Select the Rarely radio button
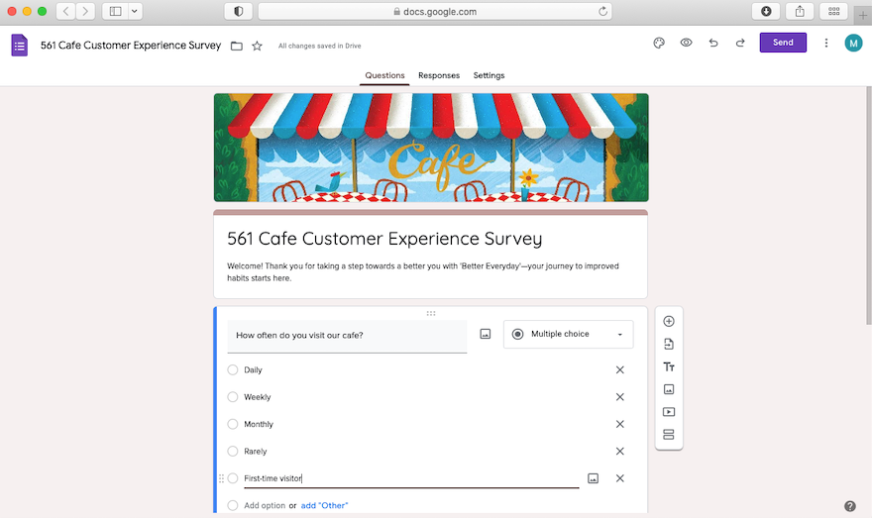The width and height of the screenshot is (872, 518). click(x=233, y=451)
